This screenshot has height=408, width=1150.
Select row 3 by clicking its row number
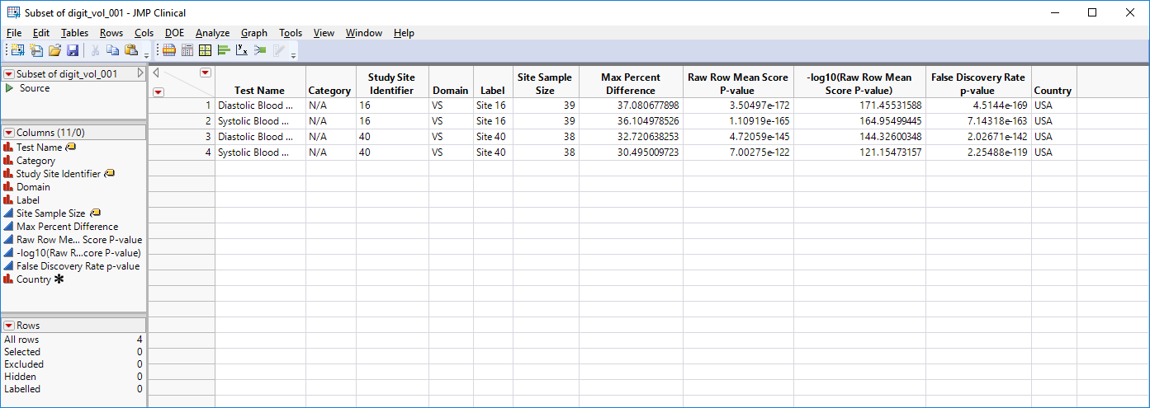[209, 137]
